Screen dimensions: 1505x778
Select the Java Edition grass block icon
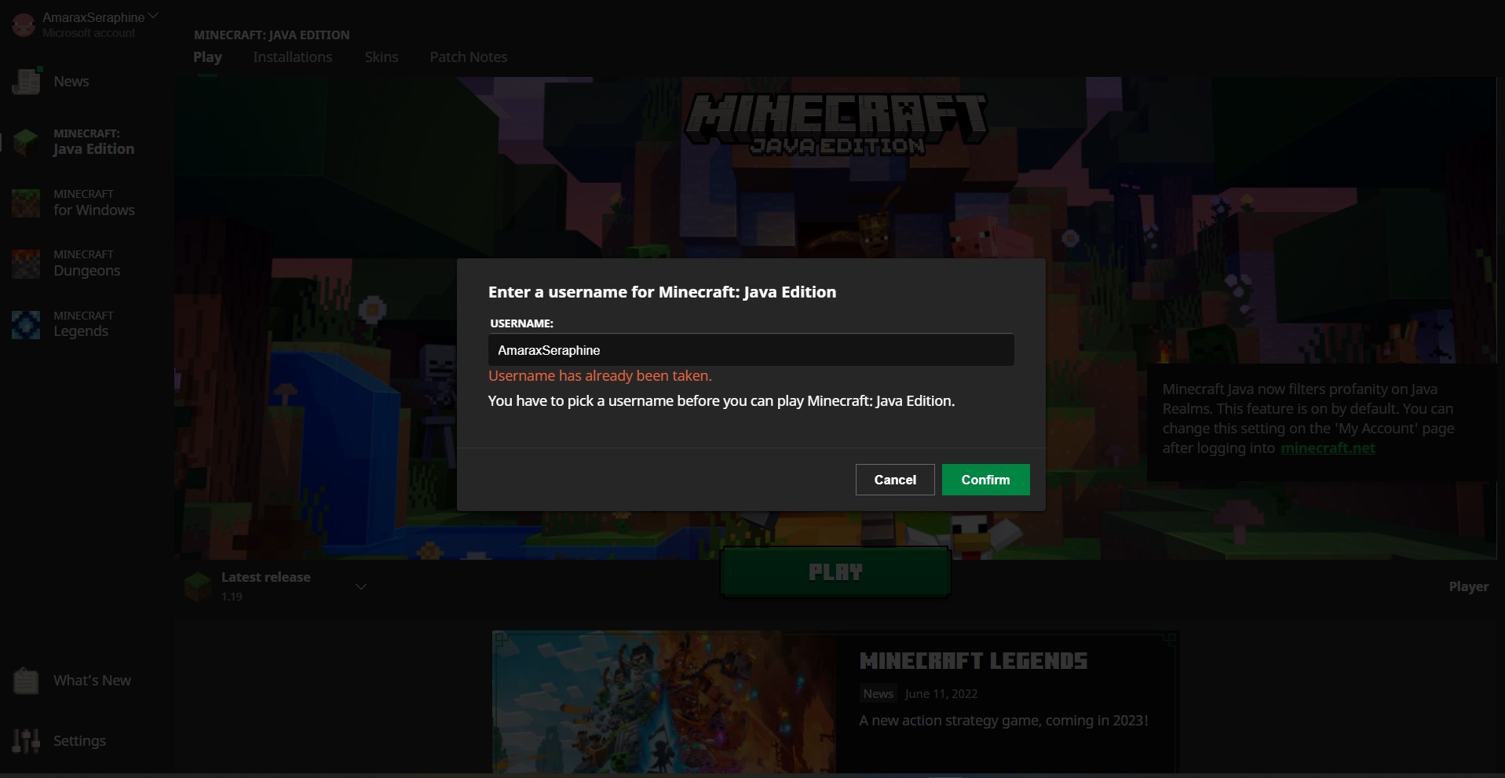tap(26, 142)
